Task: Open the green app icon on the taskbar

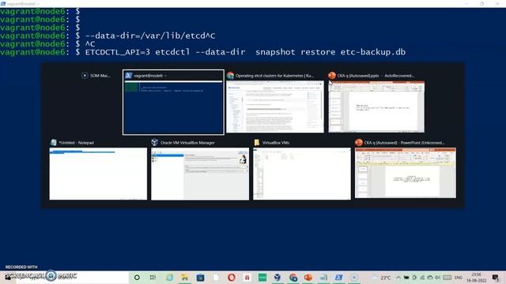Action: [x=262, y=278]
